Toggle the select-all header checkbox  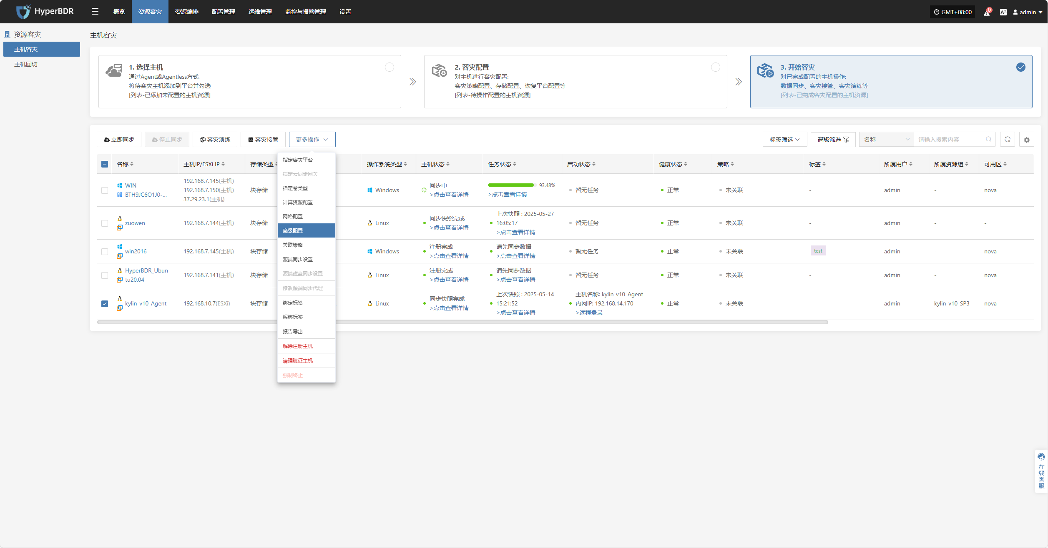coord(105,164)
